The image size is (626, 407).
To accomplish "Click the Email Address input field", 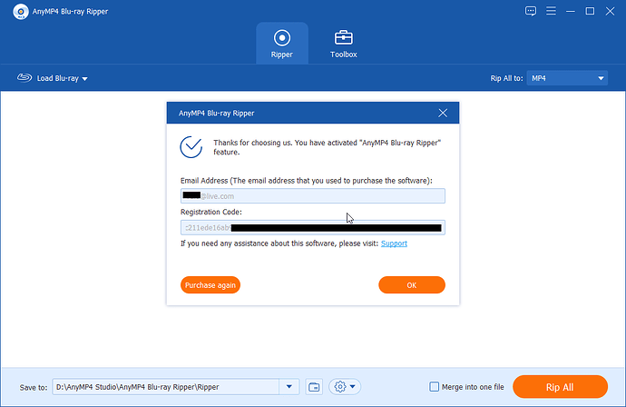I will click(313, 196).
